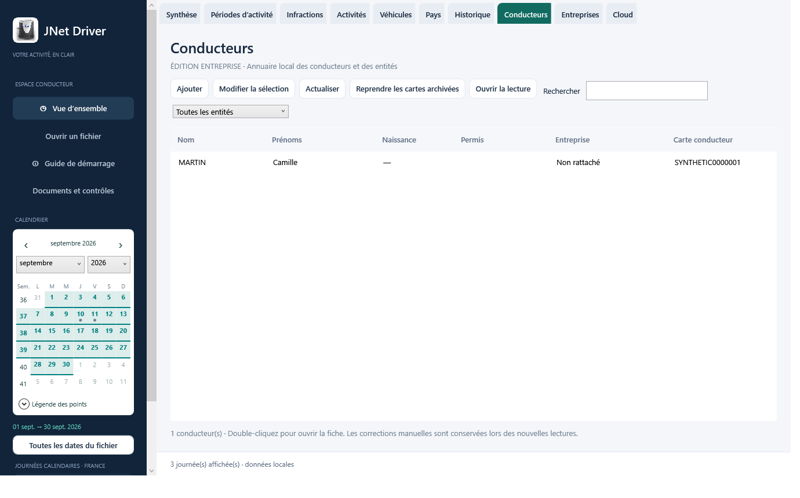The width and height of the screenshot is (800, 498).
Task: Click the SYNTHETIC0000001 card number
Action: click(707, 163)
